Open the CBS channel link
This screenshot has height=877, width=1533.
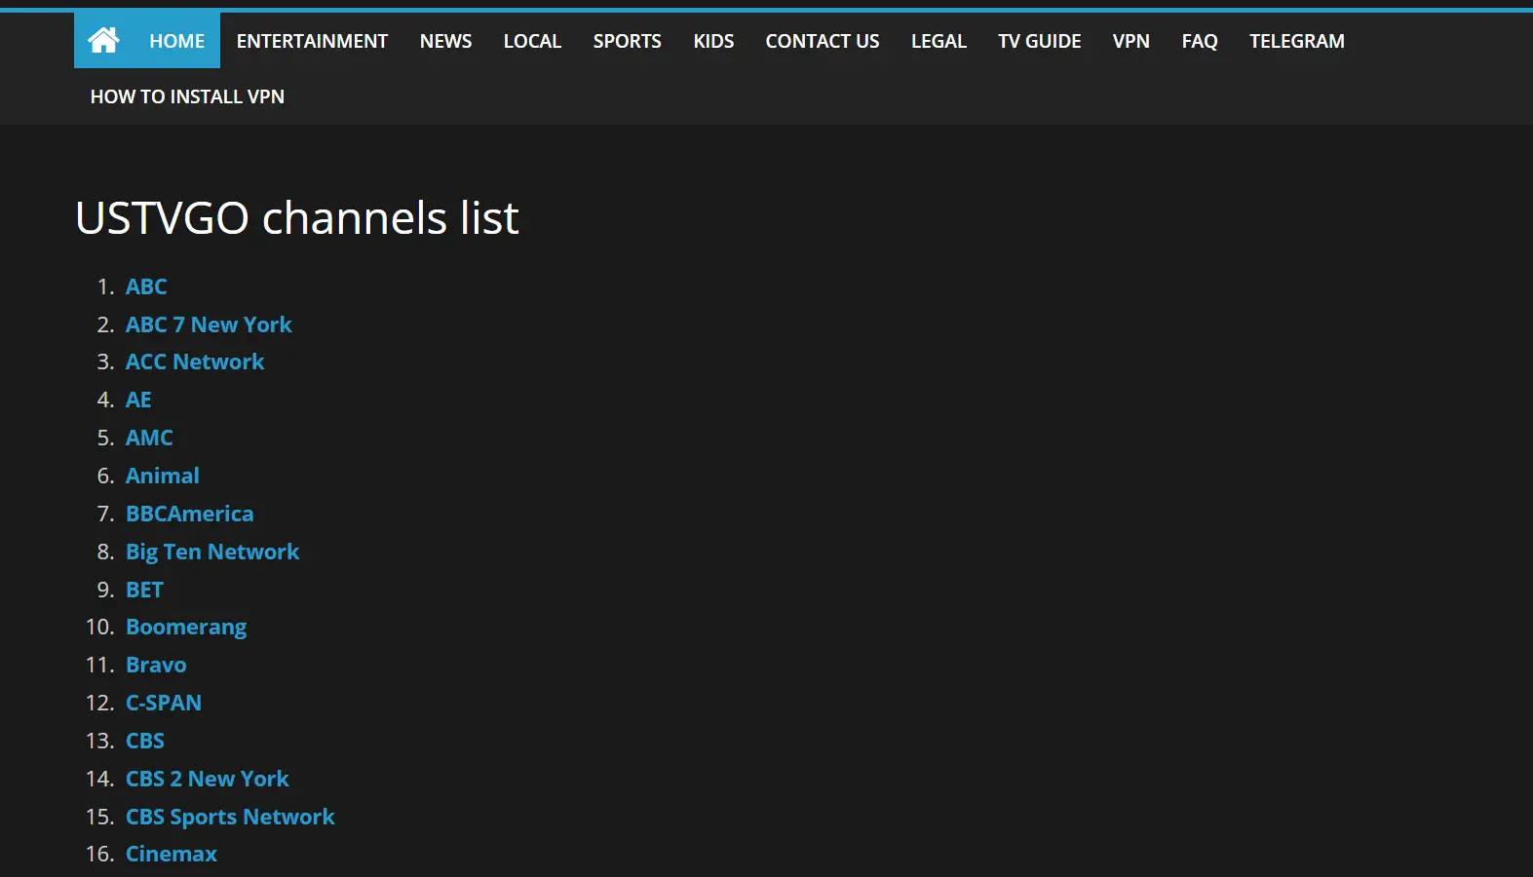145,741
